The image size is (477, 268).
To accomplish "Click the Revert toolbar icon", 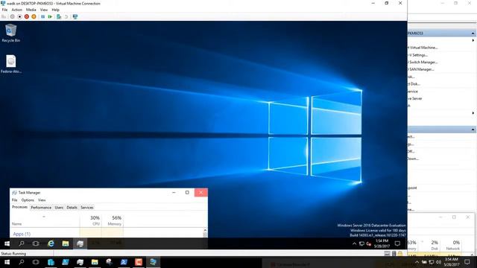I will click(x=66, y=16).
